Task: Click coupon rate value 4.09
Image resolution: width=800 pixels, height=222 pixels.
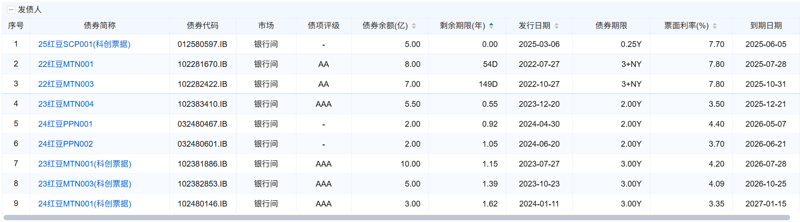Action: pyautogui.click(x=716, y=184)
